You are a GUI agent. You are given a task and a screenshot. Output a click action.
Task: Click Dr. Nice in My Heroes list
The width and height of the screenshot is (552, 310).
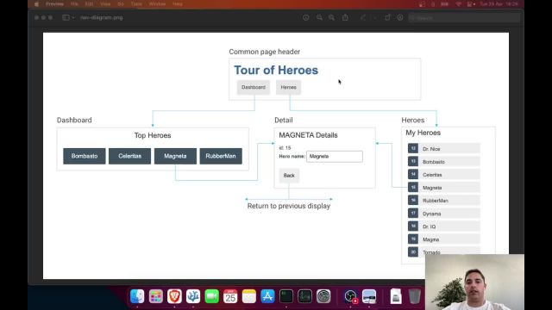click(x=444, y=149)
